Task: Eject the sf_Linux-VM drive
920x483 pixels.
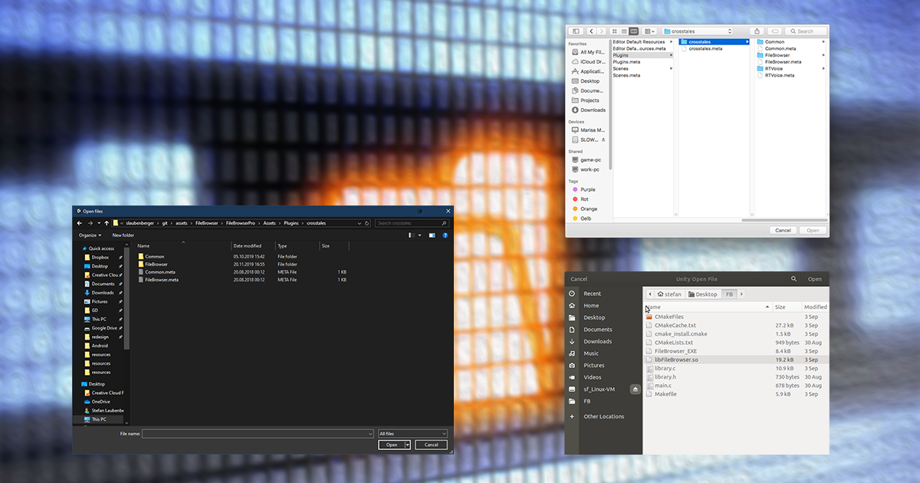Action: click(x=635, y=389)
